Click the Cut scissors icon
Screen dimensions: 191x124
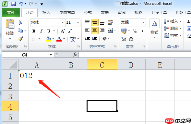(x=20, y=22)
